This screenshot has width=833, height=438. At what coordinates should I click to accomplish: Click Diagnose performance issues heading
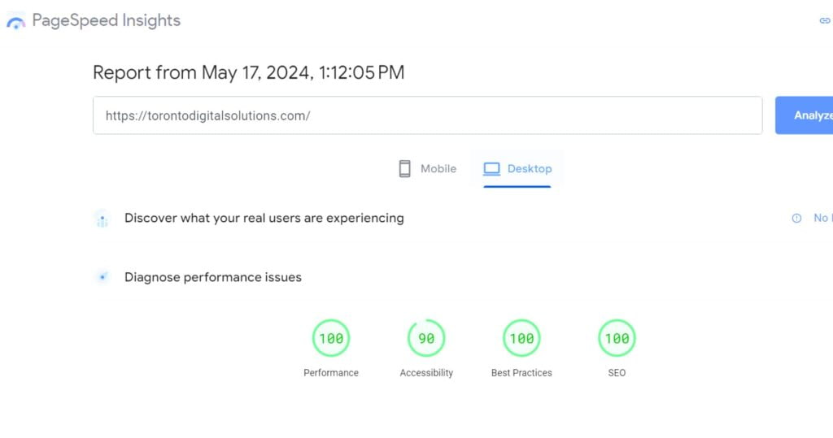coord(213,277)
